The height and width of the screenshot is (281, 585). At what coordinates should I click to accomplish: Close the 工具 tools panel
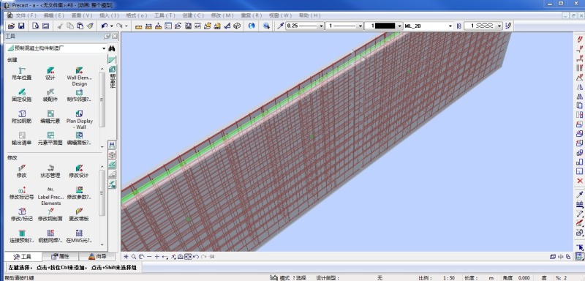pyautogui.click(x=115, y=36)
